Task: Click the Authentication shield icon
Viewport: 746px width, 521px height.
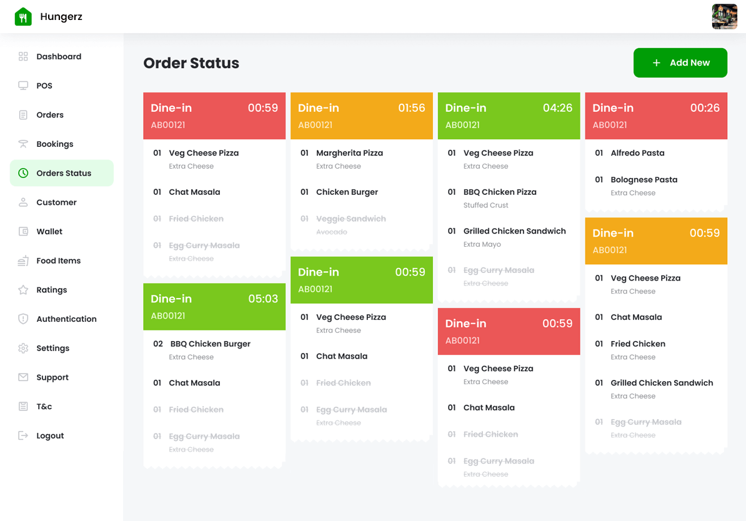Action: (23, 319)
